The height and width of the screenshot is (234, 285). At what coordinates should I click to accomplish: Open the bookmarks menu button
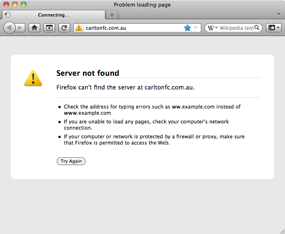tap(274, 28)
